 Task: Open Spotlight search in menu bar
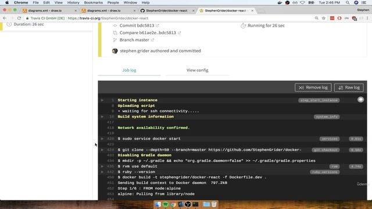click(x=348, y=2)
